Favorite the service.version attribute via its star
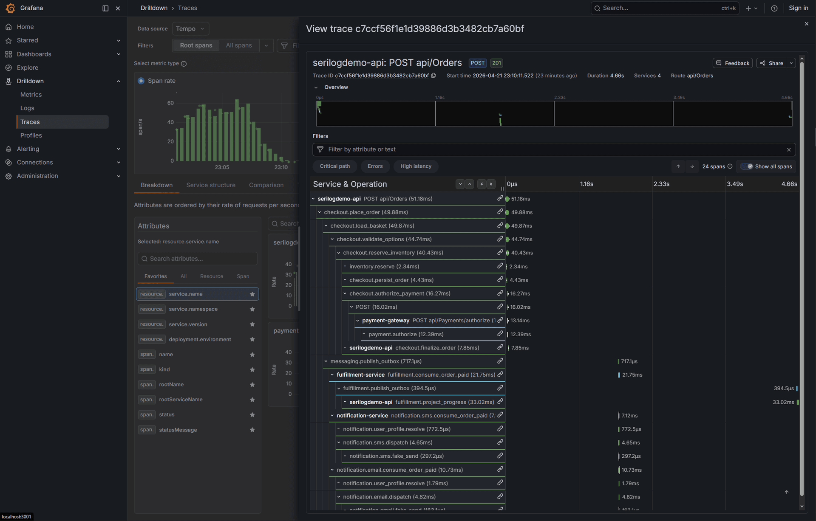Screen dimensions: 816x521 click(x=252, y=324)
